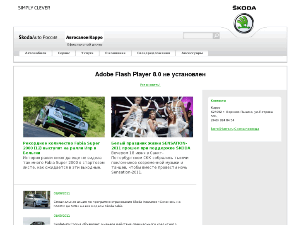Open the Услуги menu tab
The height and width of the screenshot is (225, 301).
point(87,53)
